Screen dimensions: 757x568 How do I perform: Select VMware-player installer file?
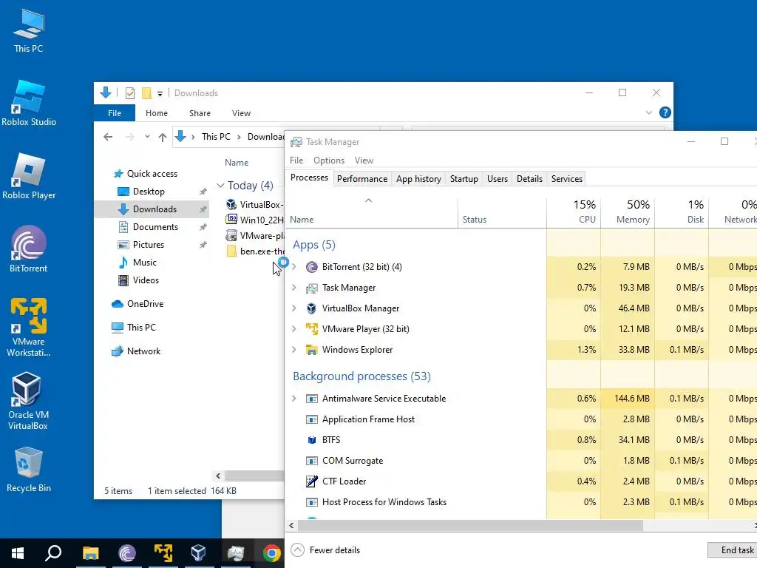[x=254, y=236]
